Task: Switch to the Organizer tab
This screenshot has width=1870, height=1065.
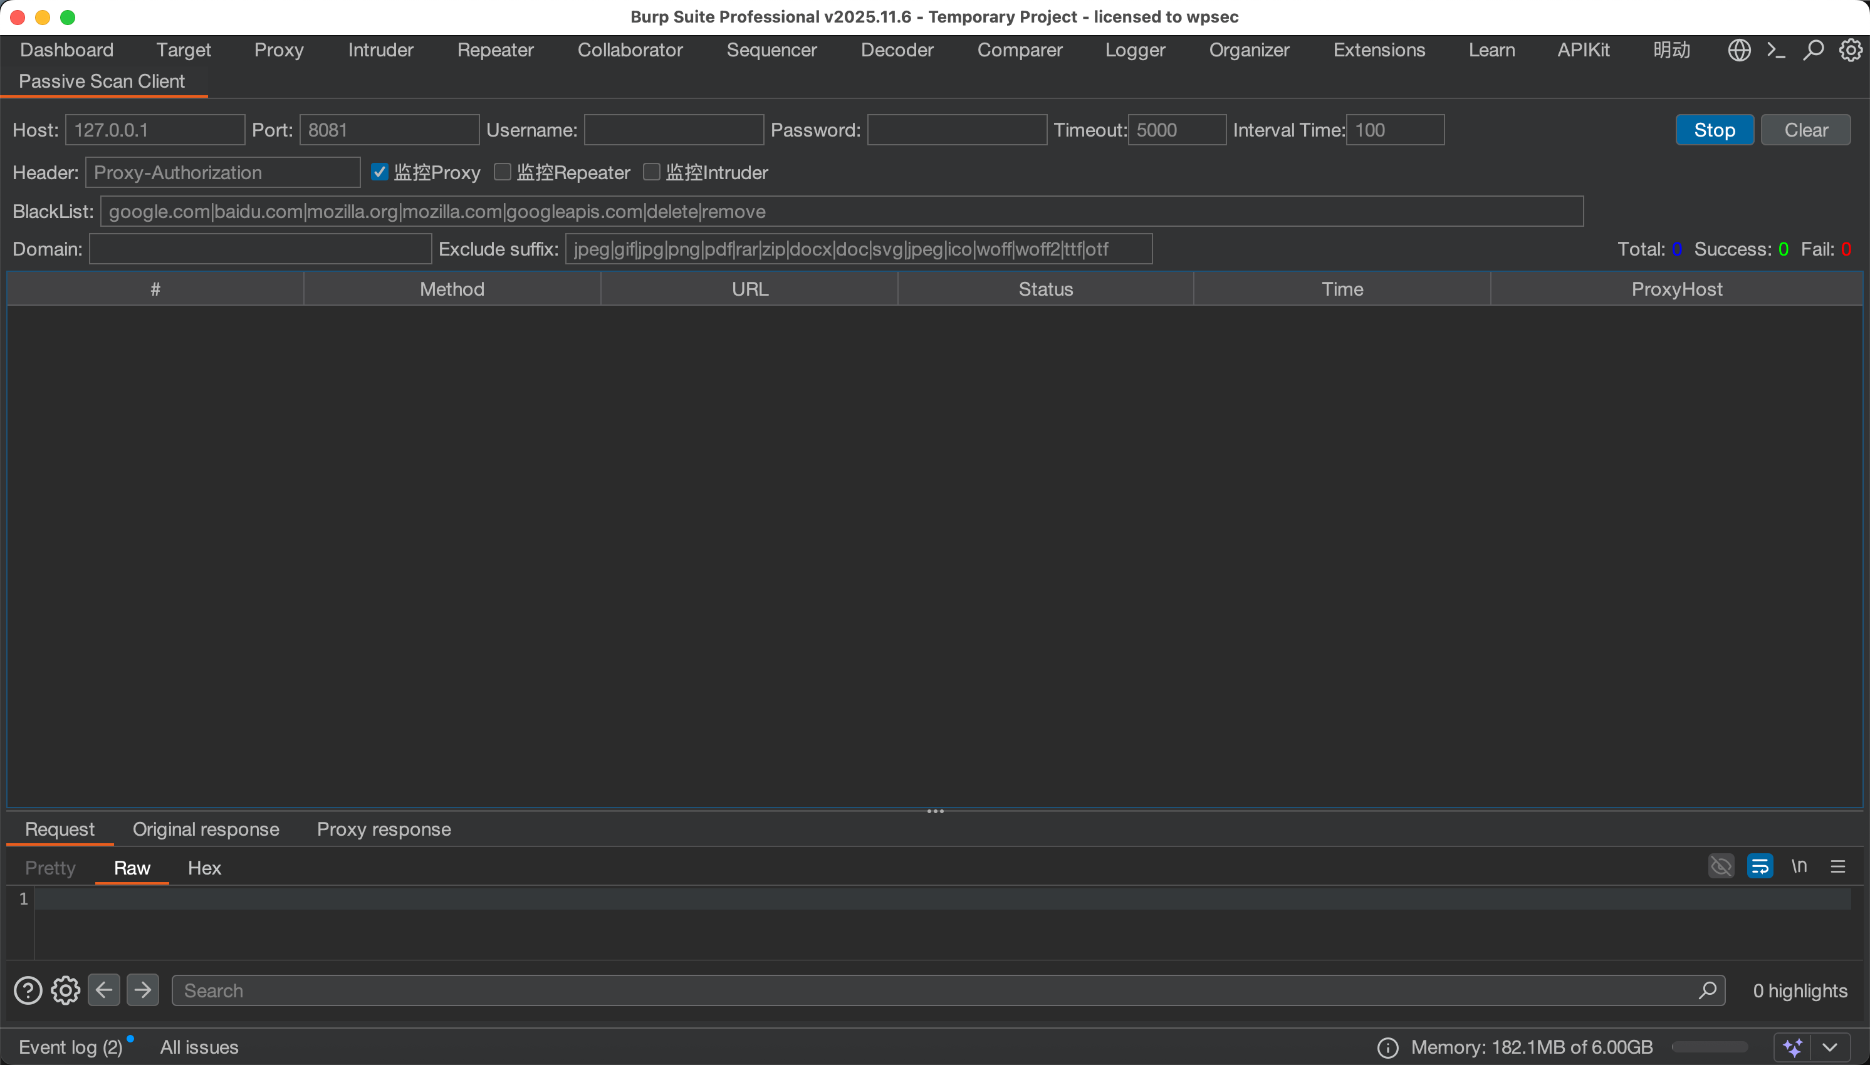Action: coord(1249,49)
